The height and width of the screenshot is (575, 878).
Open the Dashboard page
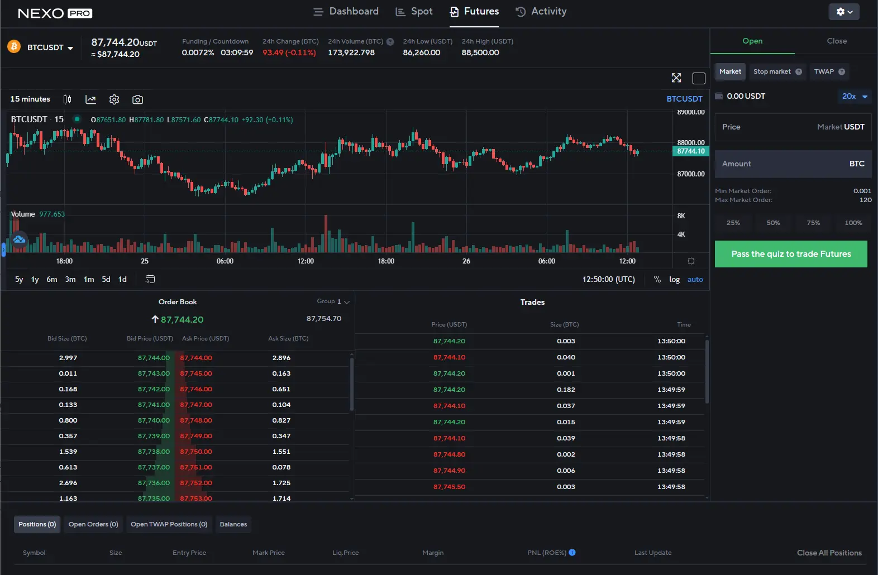[x=346, y=11]
